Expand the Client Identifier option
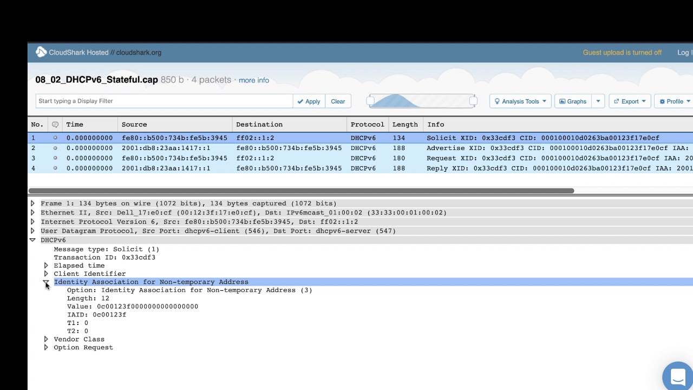Viewport: 693px width, 390px height. pyautogui.click(x=46, y=274)
